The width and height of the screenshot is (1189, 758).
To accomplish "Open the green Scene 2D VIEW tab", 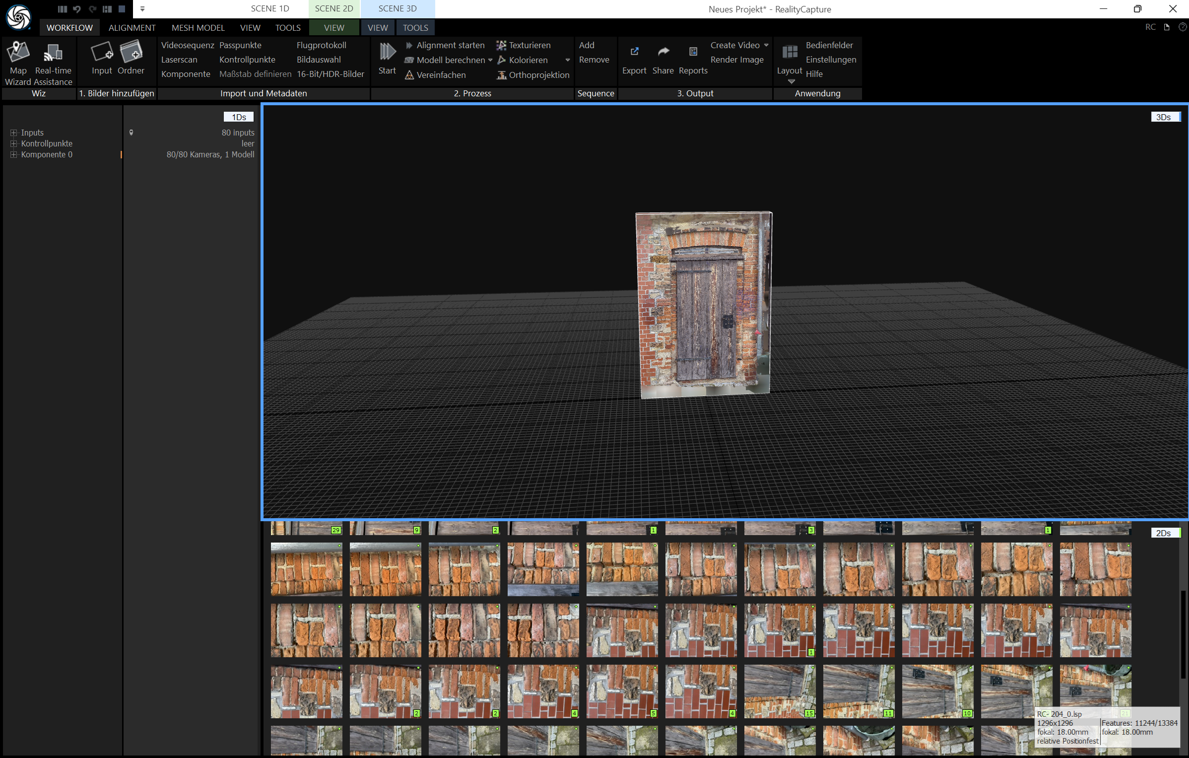I will (x=334, y=28).
